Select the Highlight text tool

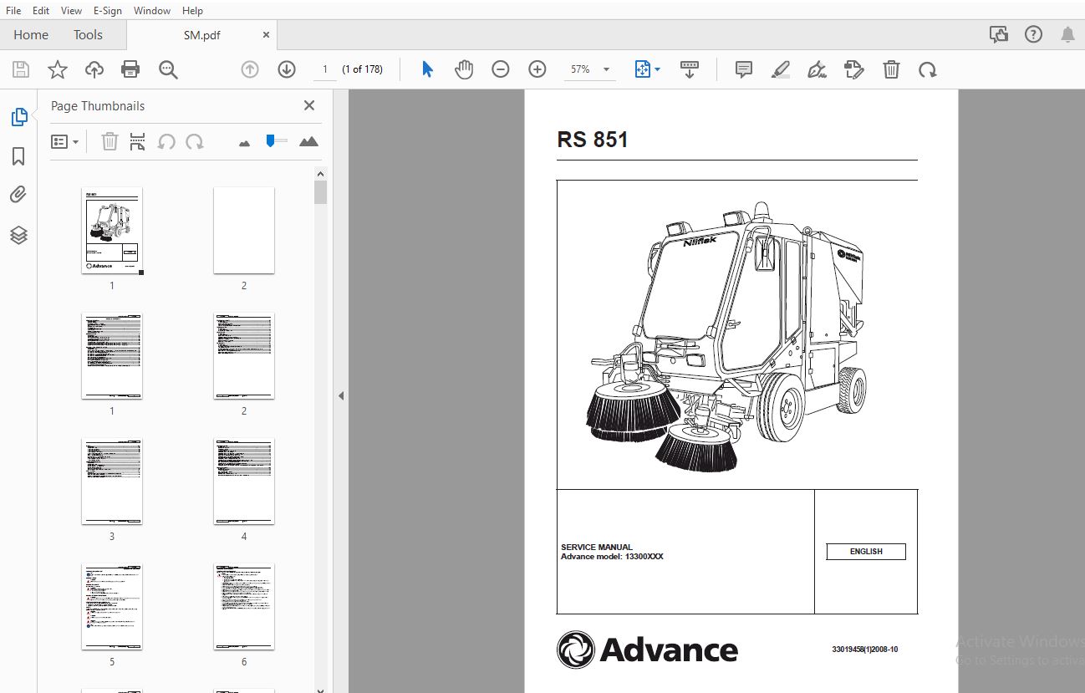point(780,69)
